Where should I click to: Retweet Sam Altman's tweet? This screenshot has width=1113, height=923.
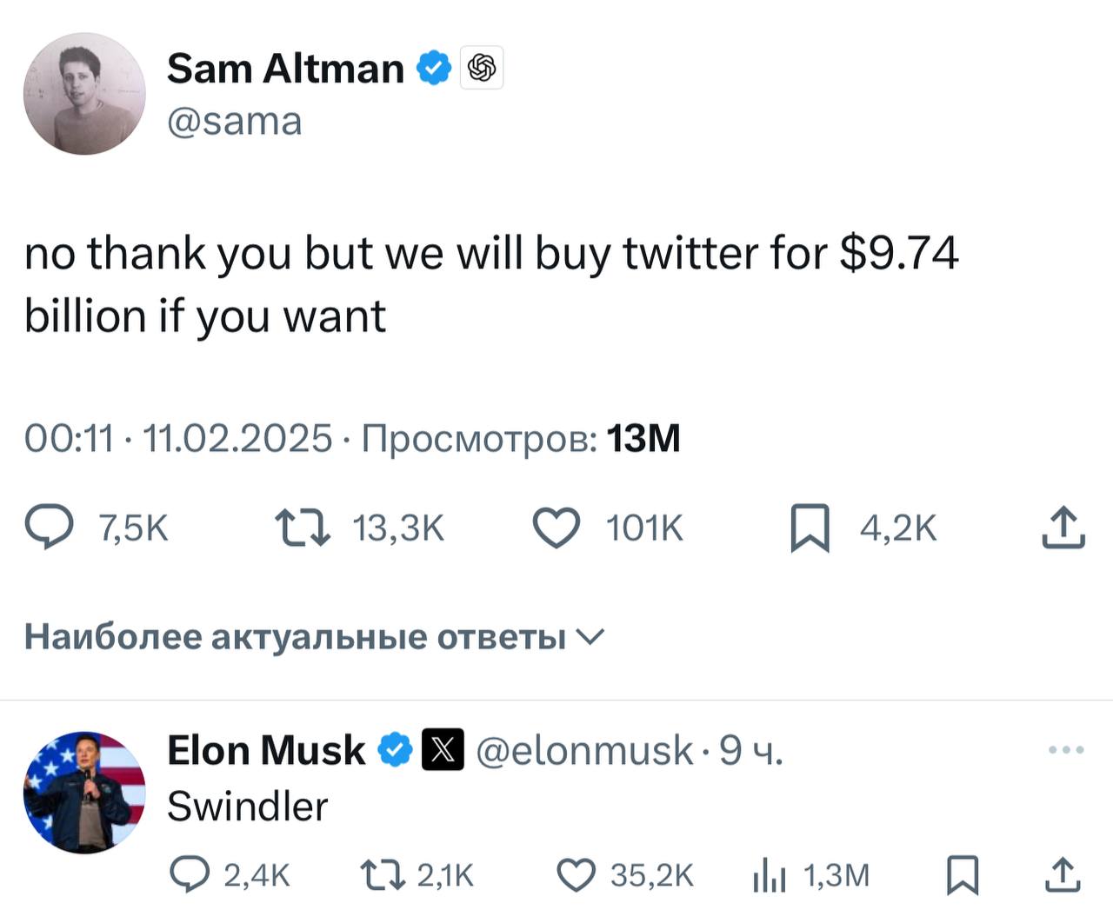302,528
